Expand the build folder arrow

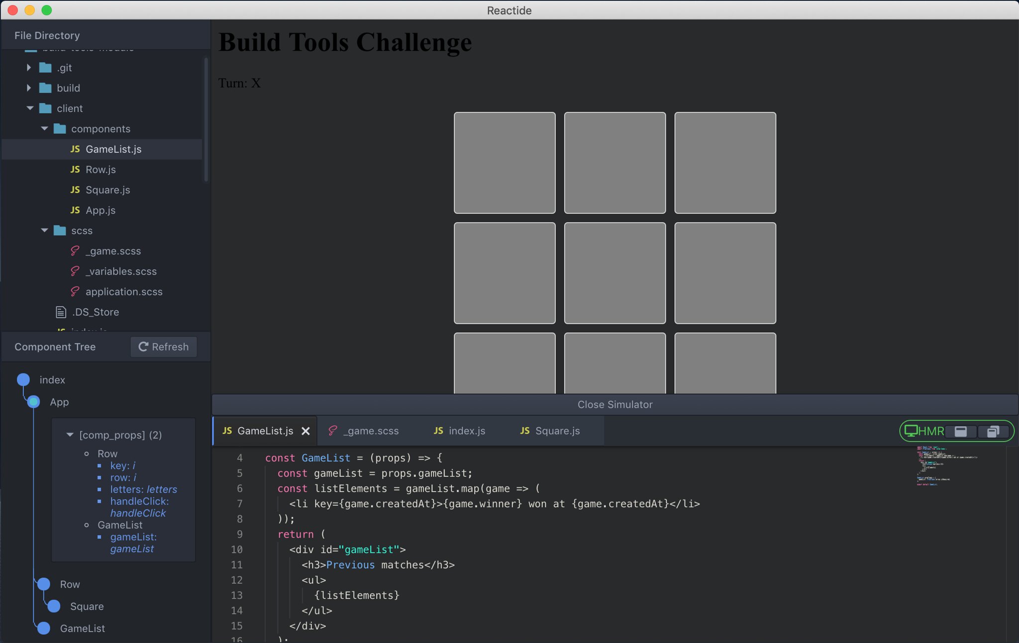point(28,88)
